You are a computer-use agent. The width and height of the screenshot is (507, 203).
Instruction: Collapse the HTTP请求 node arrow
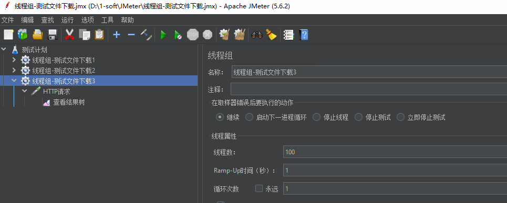[x=24, y=91]
